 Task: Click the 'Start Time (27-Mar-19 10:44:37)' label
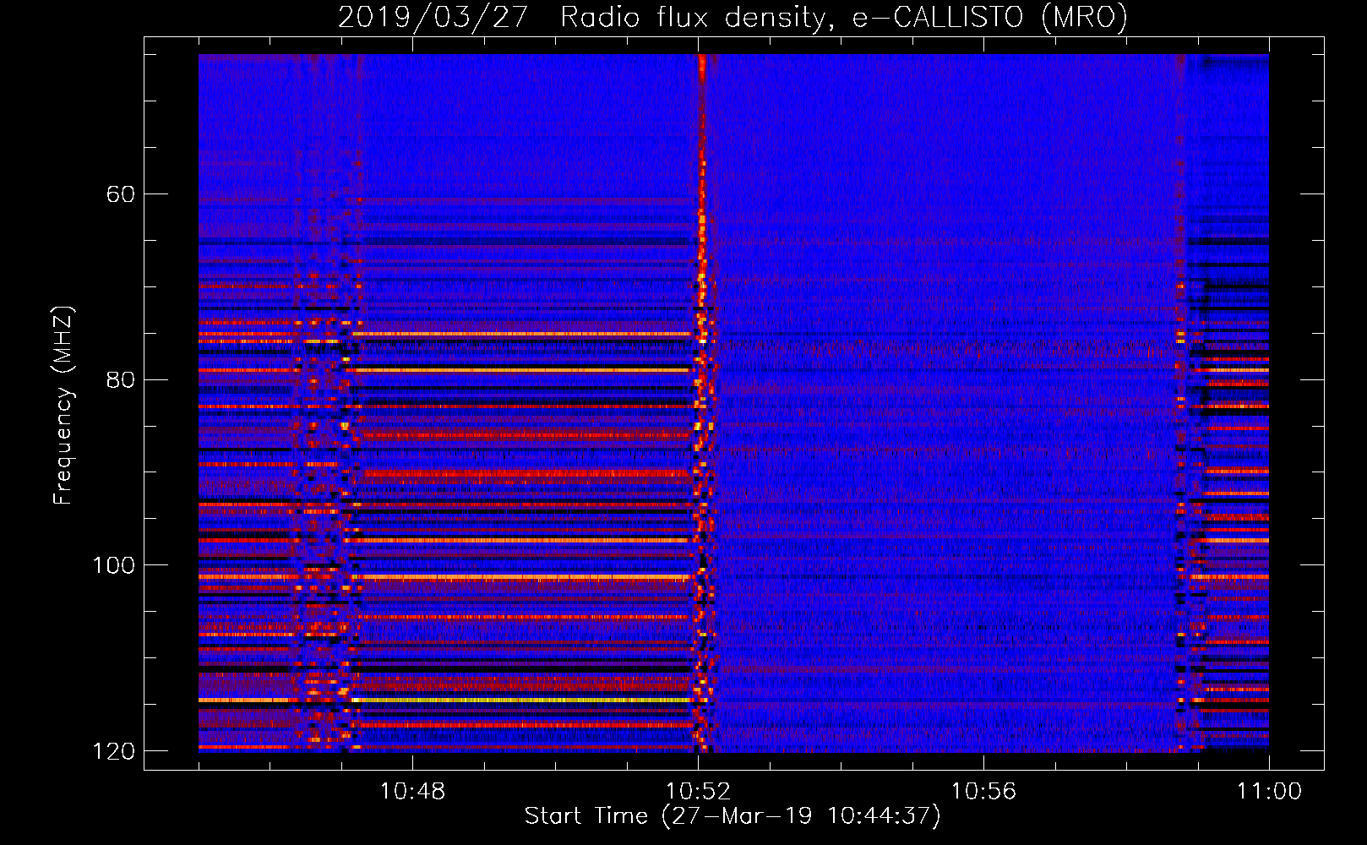[x=733, y=816]
